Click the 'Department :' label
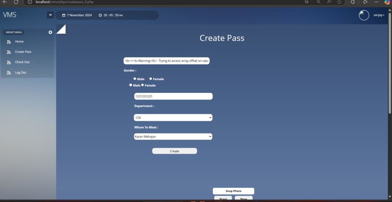392x202 pixels. click(144, 106)
